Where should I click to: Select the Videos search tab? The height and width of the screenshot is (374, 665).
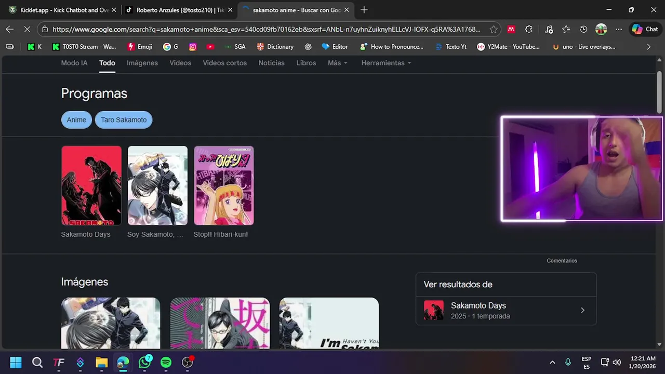[x=180, y=63]
